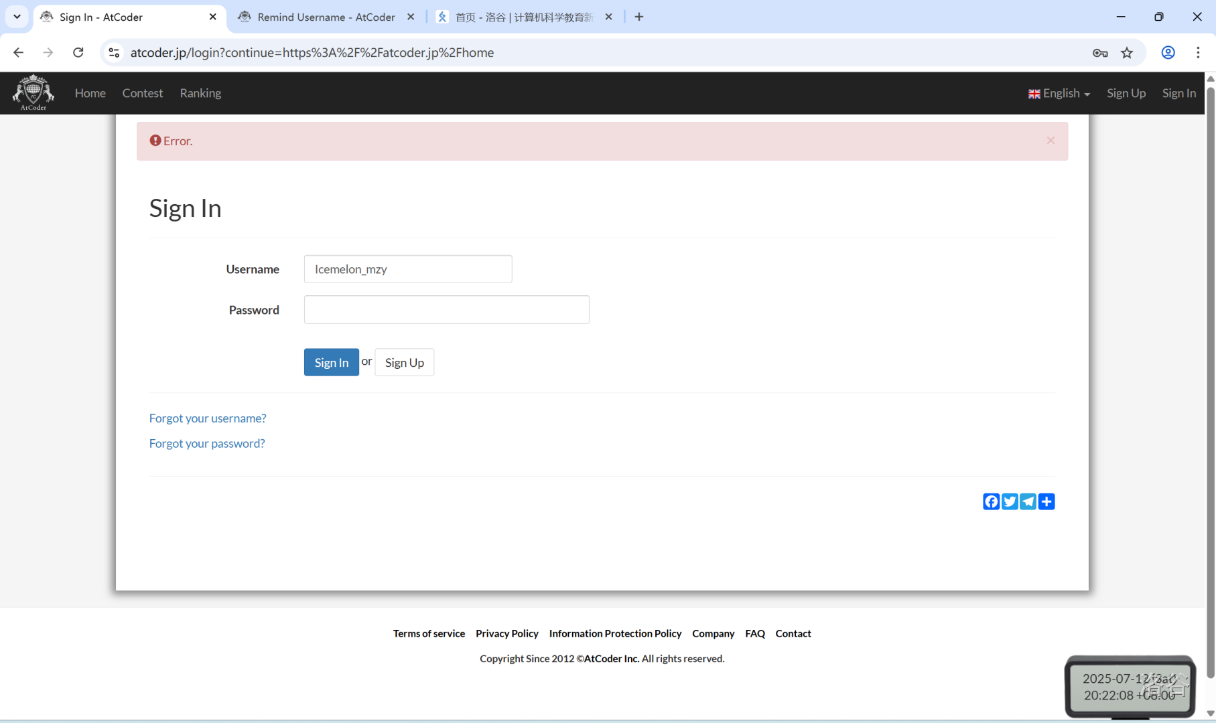Share page via Telegram icon
Image resolution: width=1216 pixels, height=723 pixels.
pos(1028,501)
